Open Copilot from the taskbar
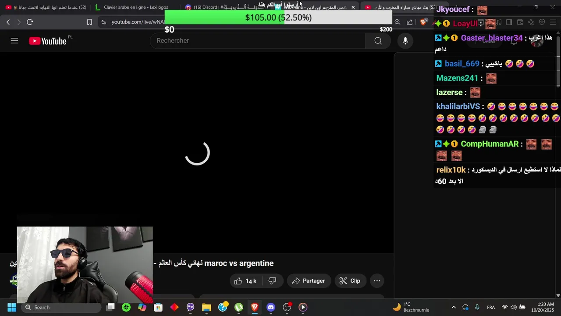The width and height of the screenshot is (561, 316). [x=142, y=307]
